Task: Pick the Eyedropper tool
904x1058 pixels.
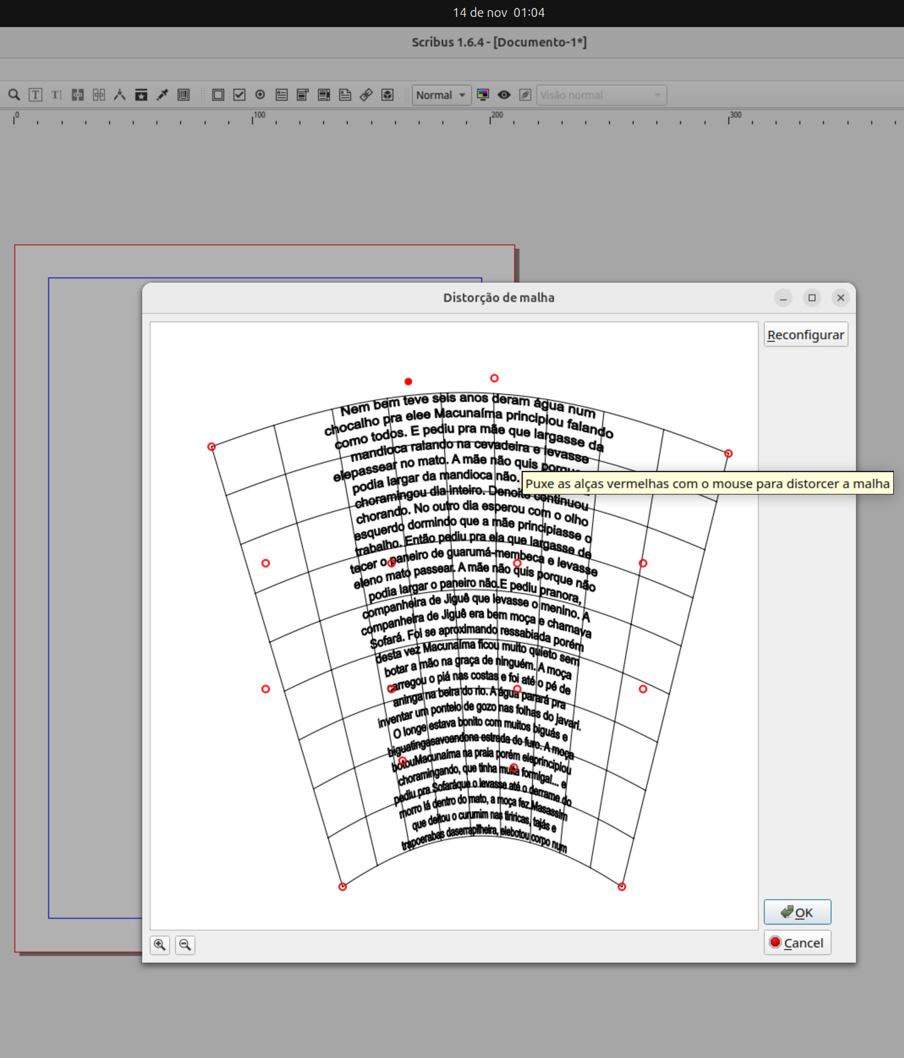Action: [162, 95]
